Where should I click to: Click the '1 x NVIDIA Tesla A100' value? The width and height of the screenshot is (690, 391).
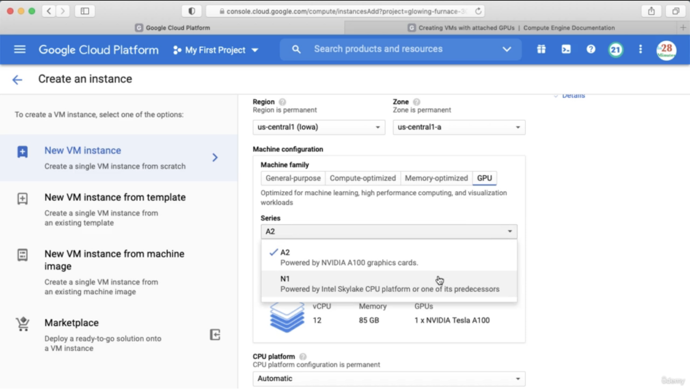tap(452, 320)
